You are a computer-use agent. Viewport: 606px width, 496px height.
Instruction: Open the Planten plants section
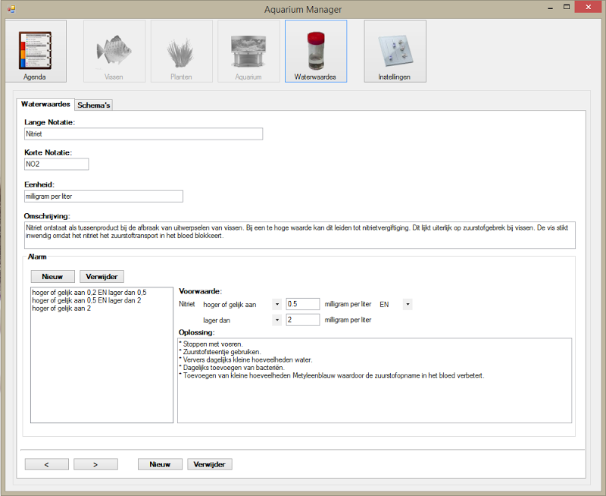point(180,51)
